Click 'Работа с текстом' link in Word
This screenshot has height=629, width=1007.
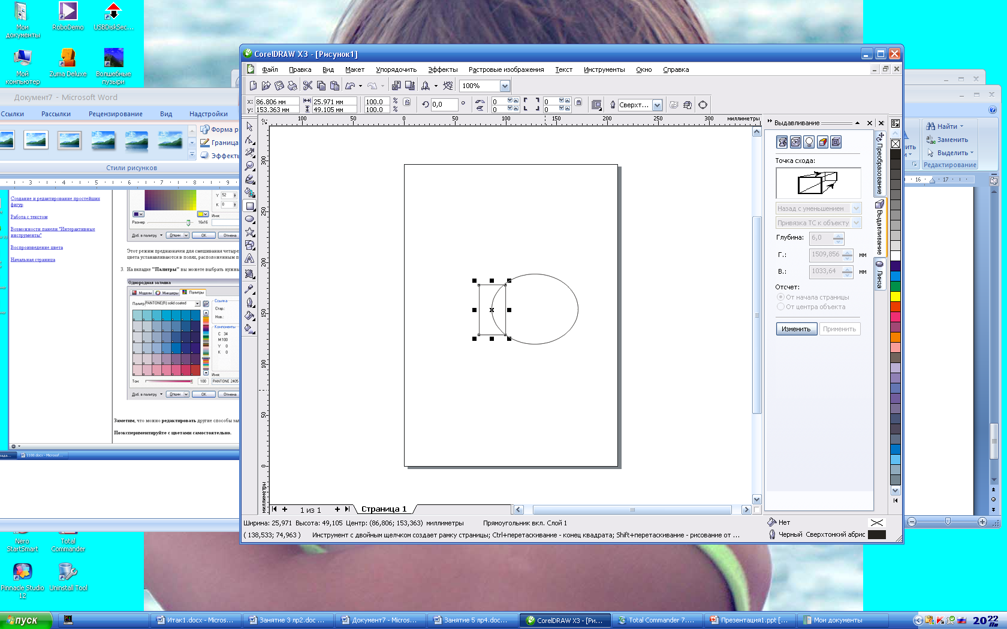click(x=29, y=217)
